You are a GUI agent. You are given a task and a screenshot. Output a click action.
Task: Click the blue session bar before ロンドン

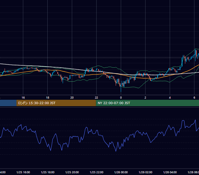[x=8, y=103]
